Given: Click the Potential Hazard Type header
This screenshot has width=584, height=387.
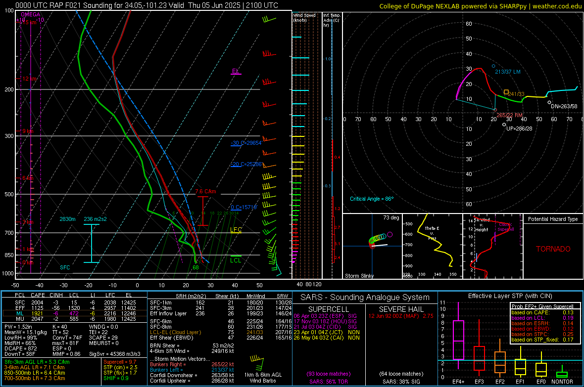Looking at the screenshot, I should pyautogui.click(x=553, y=219).
